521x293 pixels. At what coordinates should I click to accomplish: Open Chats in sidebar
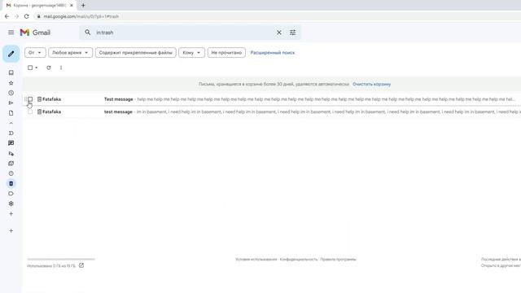11,143
